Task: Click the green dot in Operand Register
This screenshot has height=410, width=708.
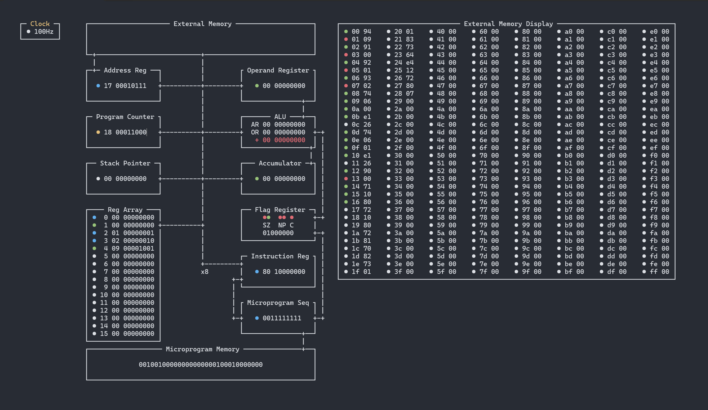Action: (257, 86)
